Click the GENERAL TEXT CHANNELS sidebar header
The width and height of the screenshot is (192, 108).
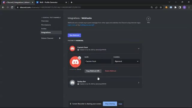[51, 17]
